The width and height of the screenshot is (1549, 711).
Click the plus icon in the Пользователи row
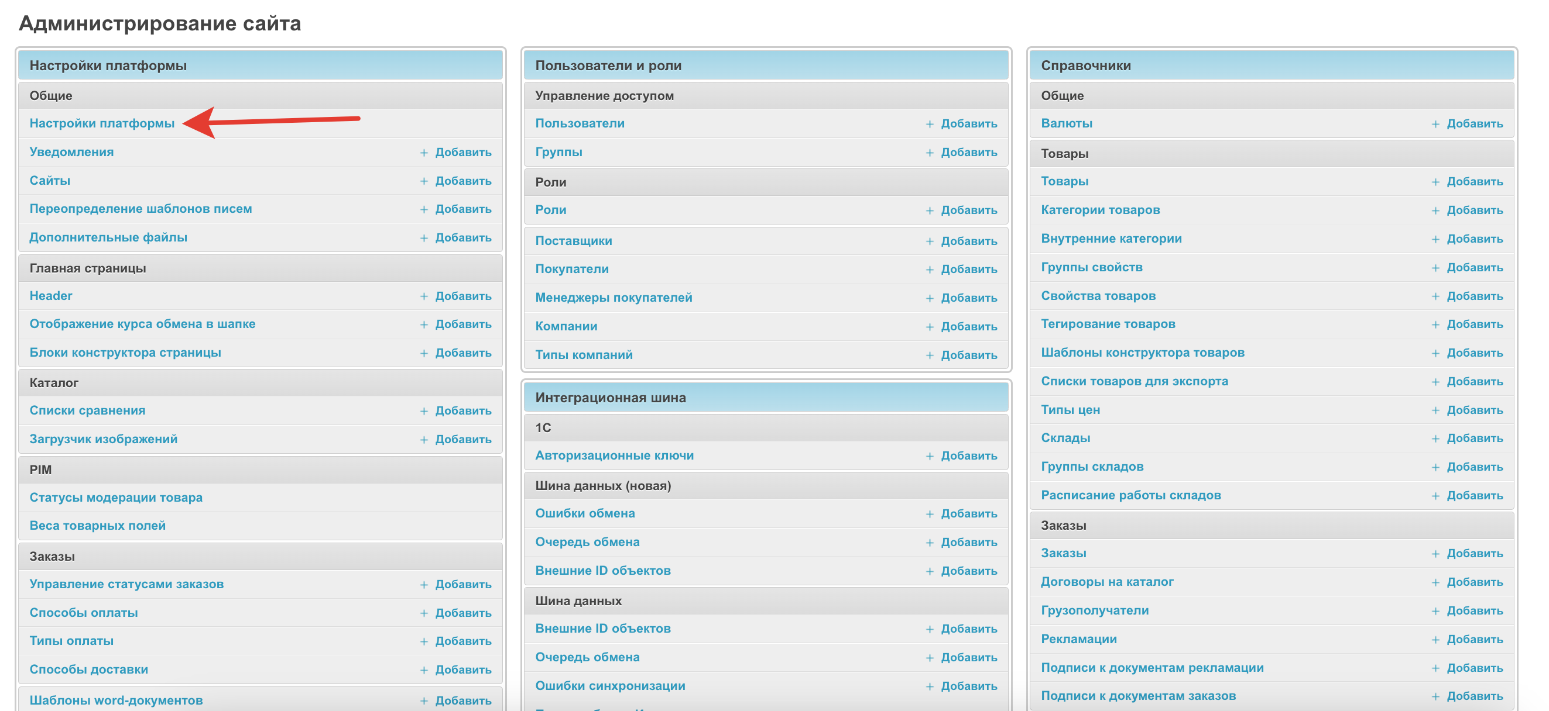[930, 124]
